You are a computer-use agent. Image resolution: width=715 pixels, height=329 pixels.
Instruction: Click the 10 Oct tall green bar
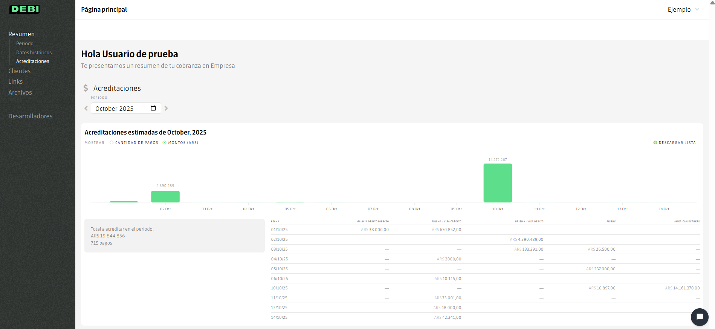pyautogui.click(x=497, y=183)
